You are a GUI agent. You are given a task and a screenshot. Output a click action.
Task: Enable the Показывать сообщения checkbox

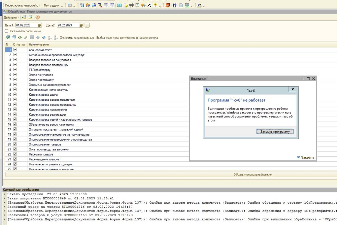point(6,31)
